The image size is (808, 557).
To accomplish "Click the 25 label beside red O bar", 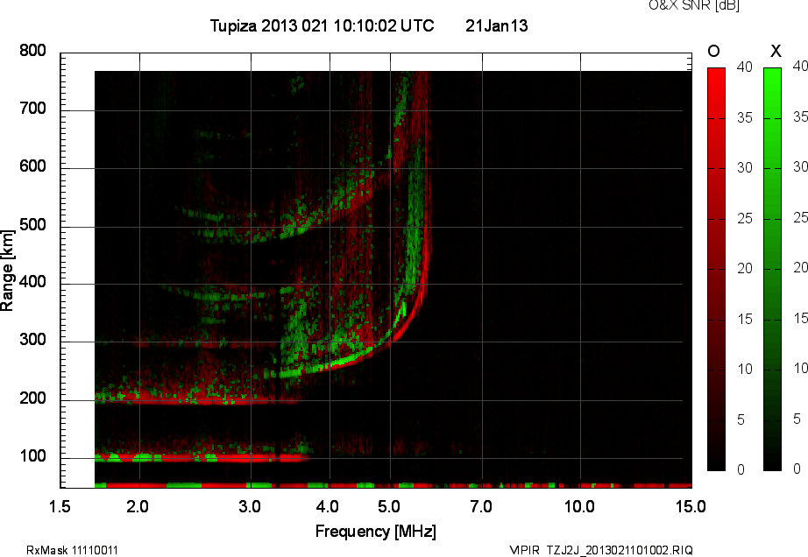I will 745,218.
